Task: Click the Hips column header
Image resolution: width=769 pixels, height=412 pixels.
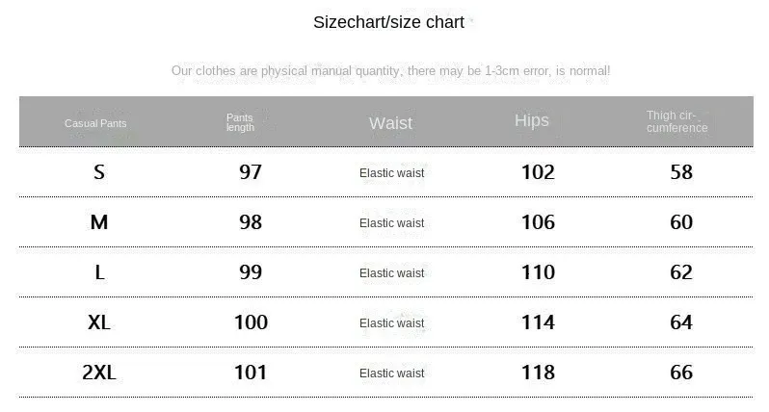Action: coord(531,120)
